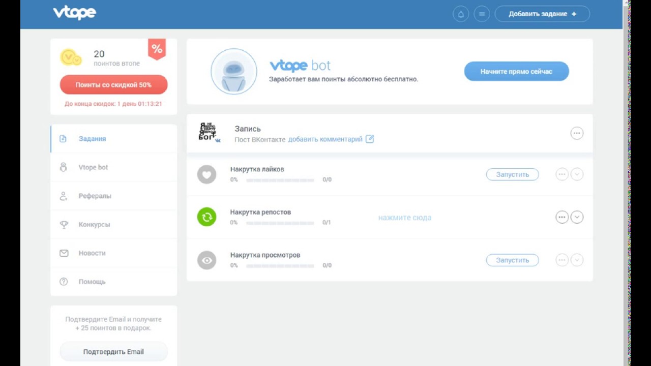Click the Накрутка лайков progress bar
Image resolution: width=651 pixels, height=366 pixels.
280,180
